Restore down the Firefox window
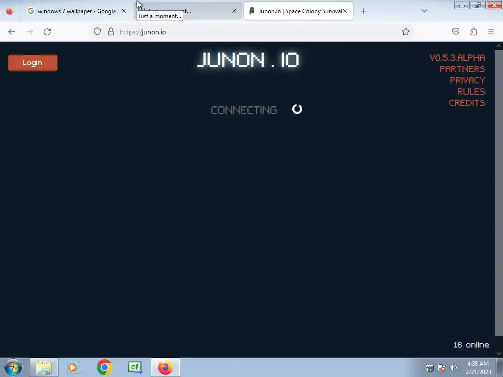Image resolution: width=503 pixels, height=377 pixels. pos(477,5)
